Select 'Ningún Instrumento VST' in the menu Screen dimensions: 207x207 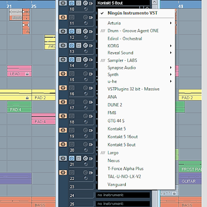pyautogui.click(x=132, y=13)
